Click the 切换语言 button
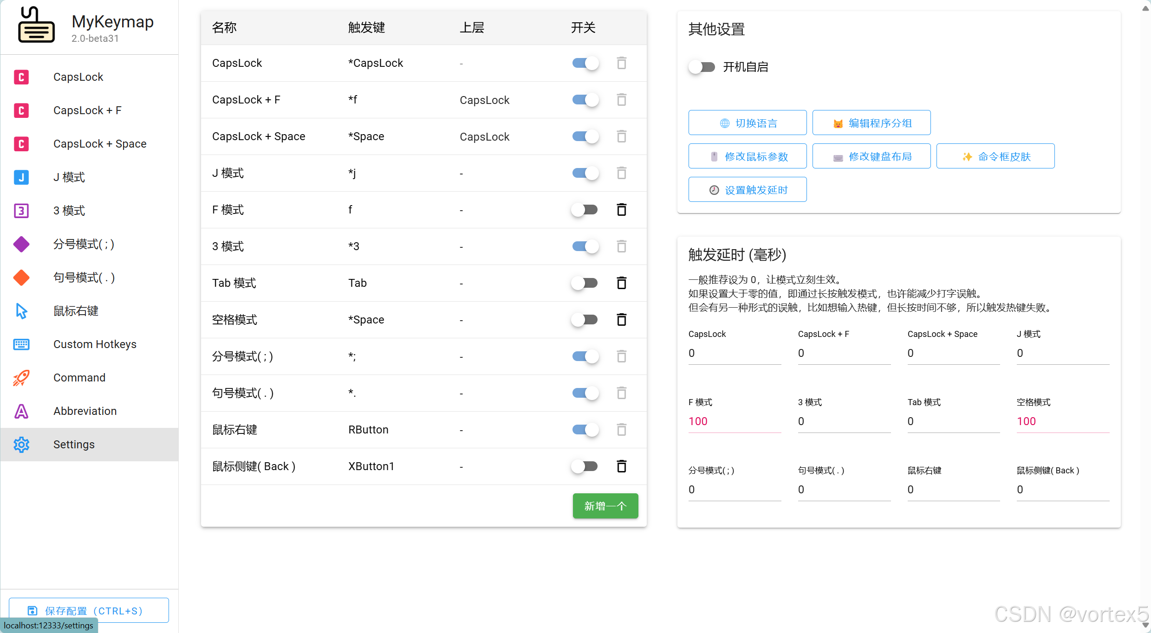The width and height of the screenshot is (1151, 633). pyautogui.click(x=748, y=123)
